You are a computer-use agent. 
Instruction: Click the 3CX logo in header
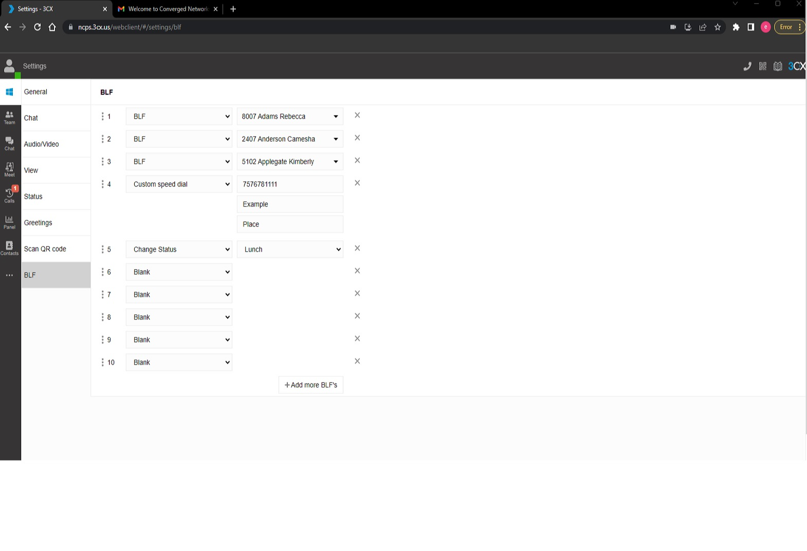(x=797, y=66)
